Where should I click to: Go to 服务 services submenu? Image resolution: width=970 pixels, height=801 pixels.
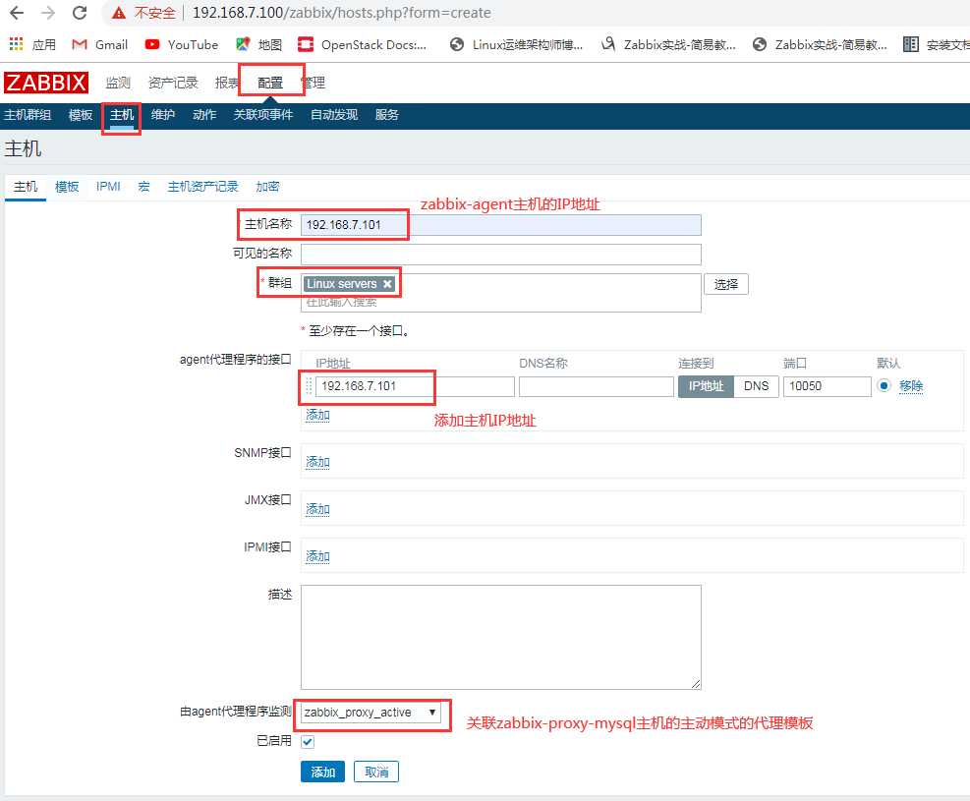386,115
